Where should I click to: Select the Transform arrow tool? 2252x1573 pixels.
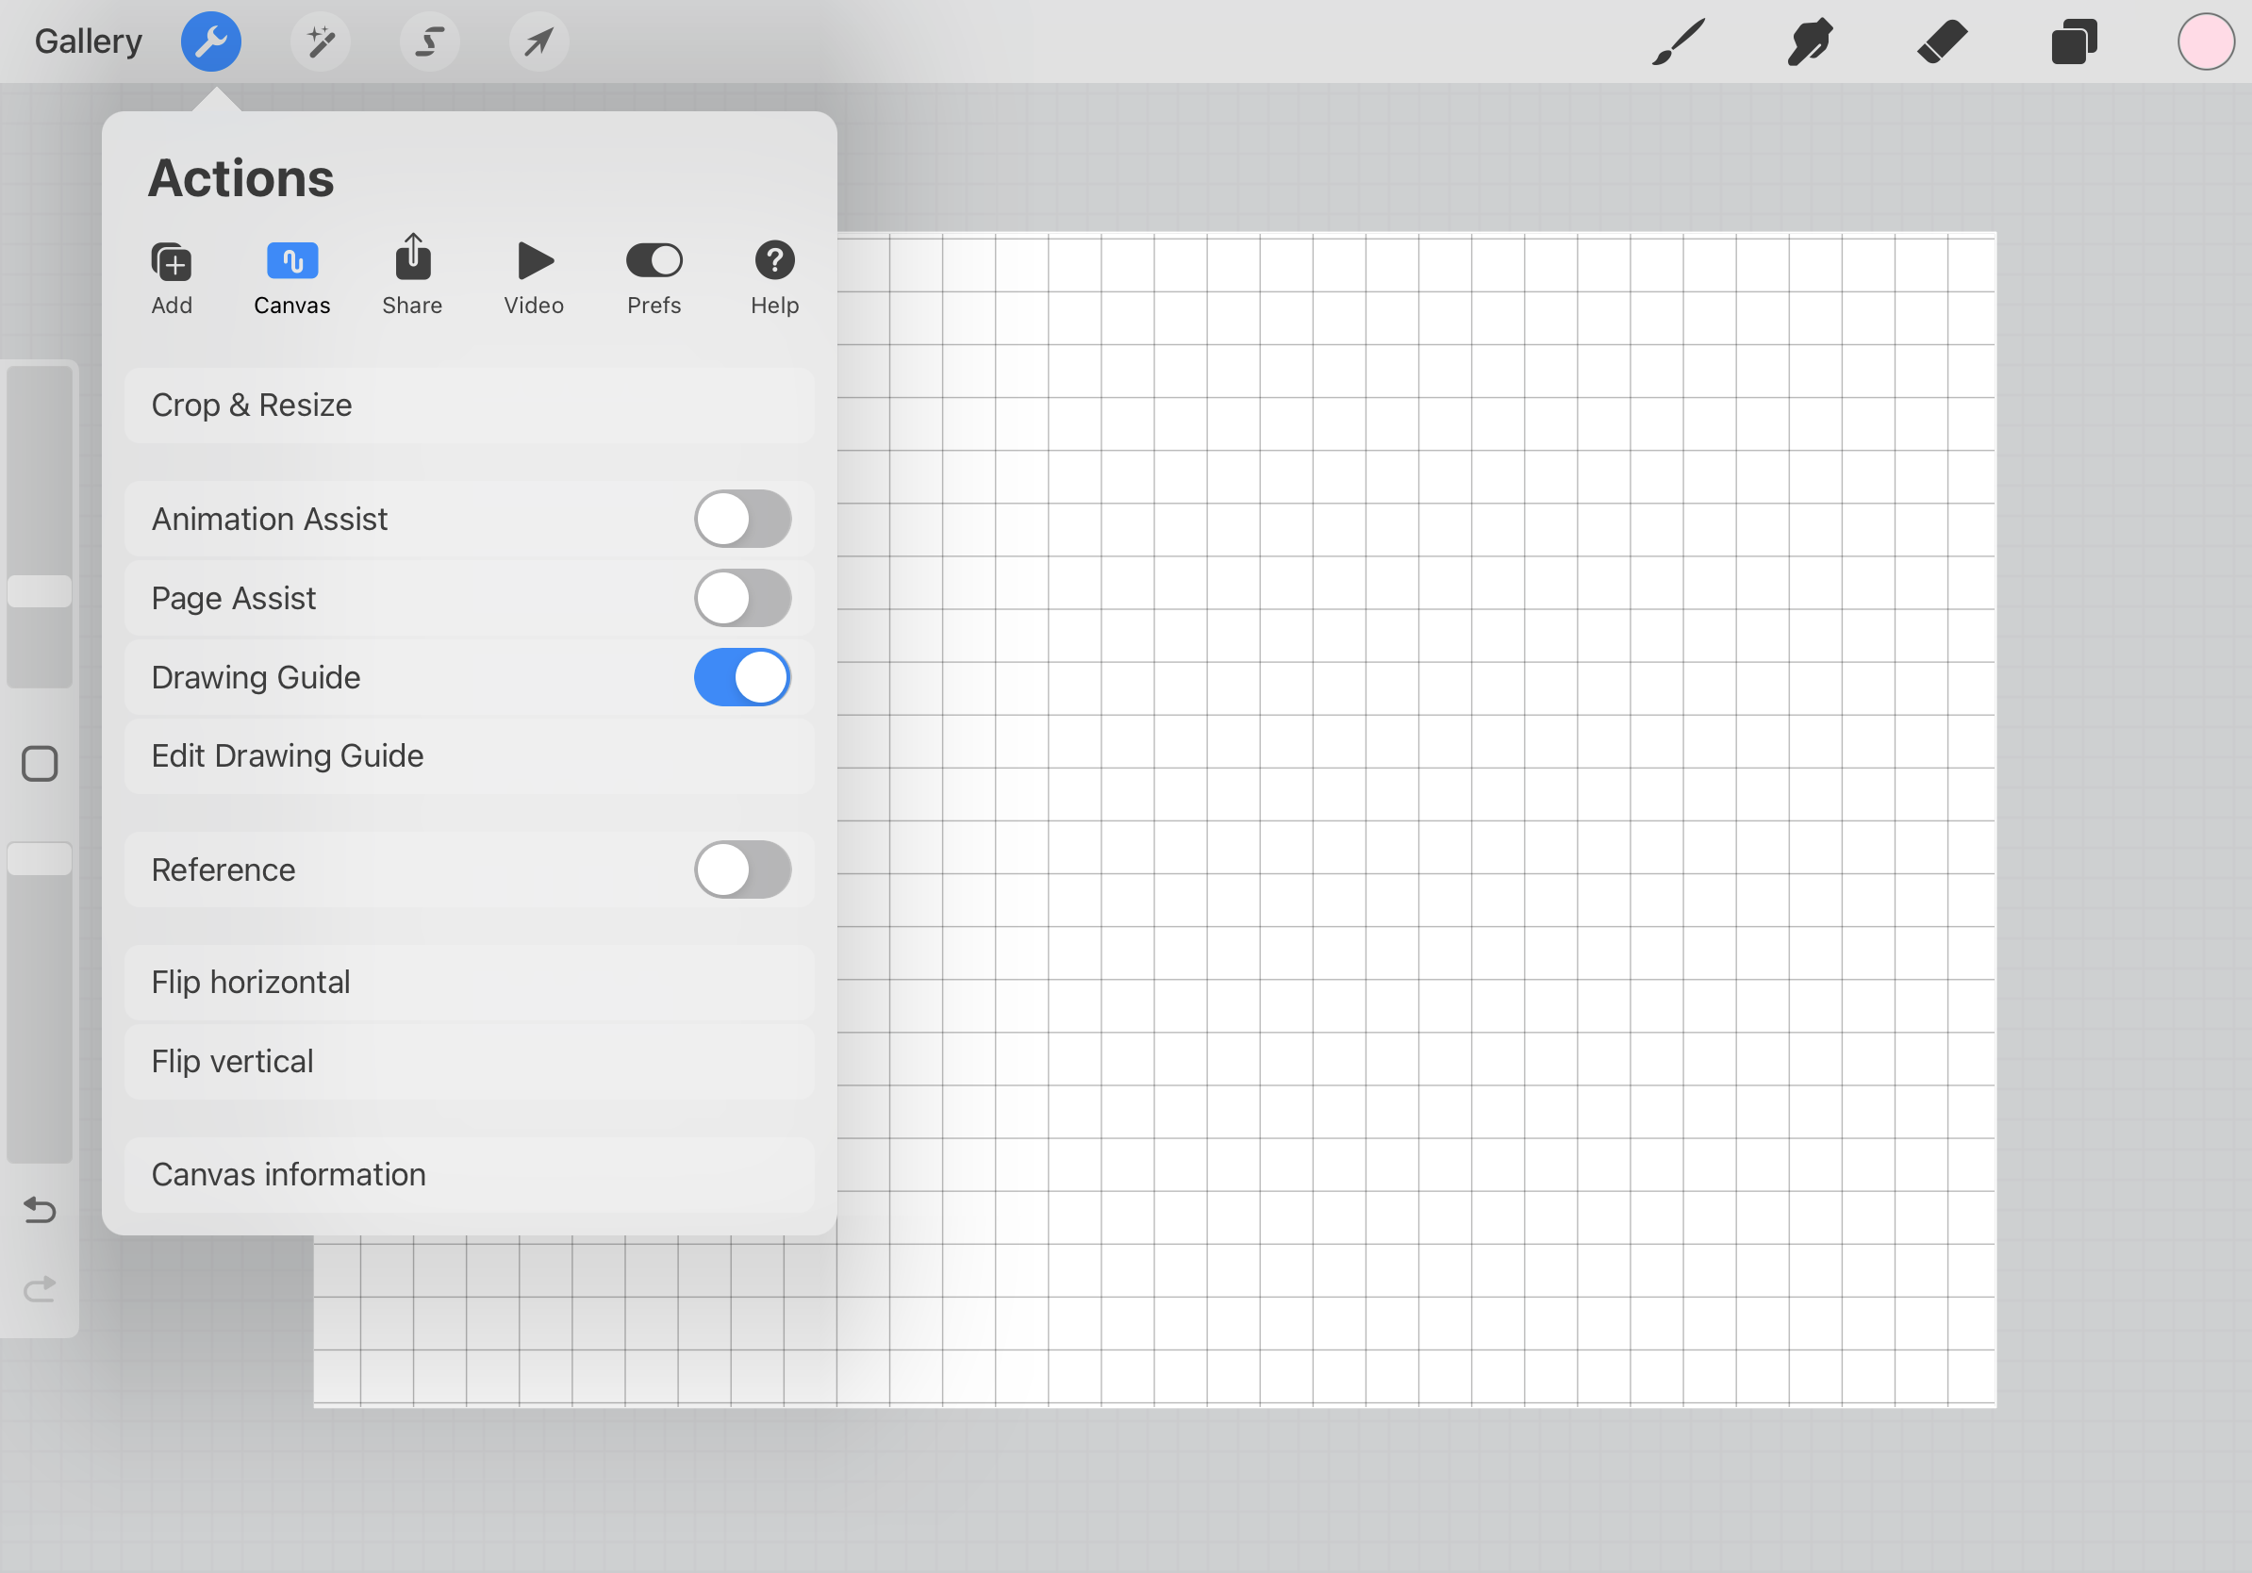pyautogui.click(x=538, y=41)
